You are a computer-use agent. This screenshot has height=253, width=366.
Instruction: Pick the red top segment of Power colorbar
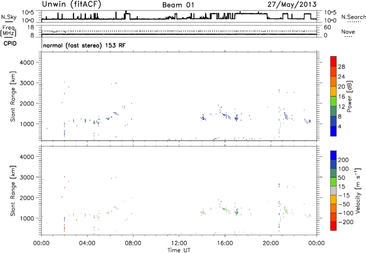(334, 61)
